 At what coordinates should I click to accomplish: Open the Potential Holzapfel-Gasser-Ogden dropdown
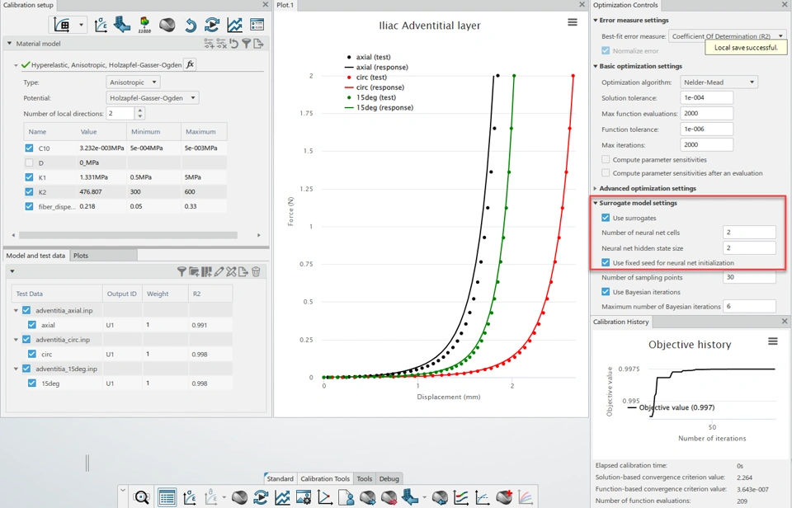153,97
